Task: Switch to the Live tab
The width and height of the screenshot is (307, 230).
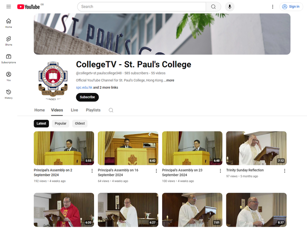Action: pyautogui.click(x=74, y=110)
